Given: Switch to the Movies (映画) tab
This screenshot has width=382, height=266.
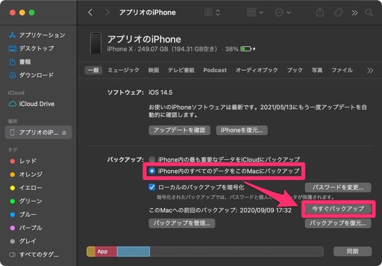Looking at the screenshot, I should [153, 70].
